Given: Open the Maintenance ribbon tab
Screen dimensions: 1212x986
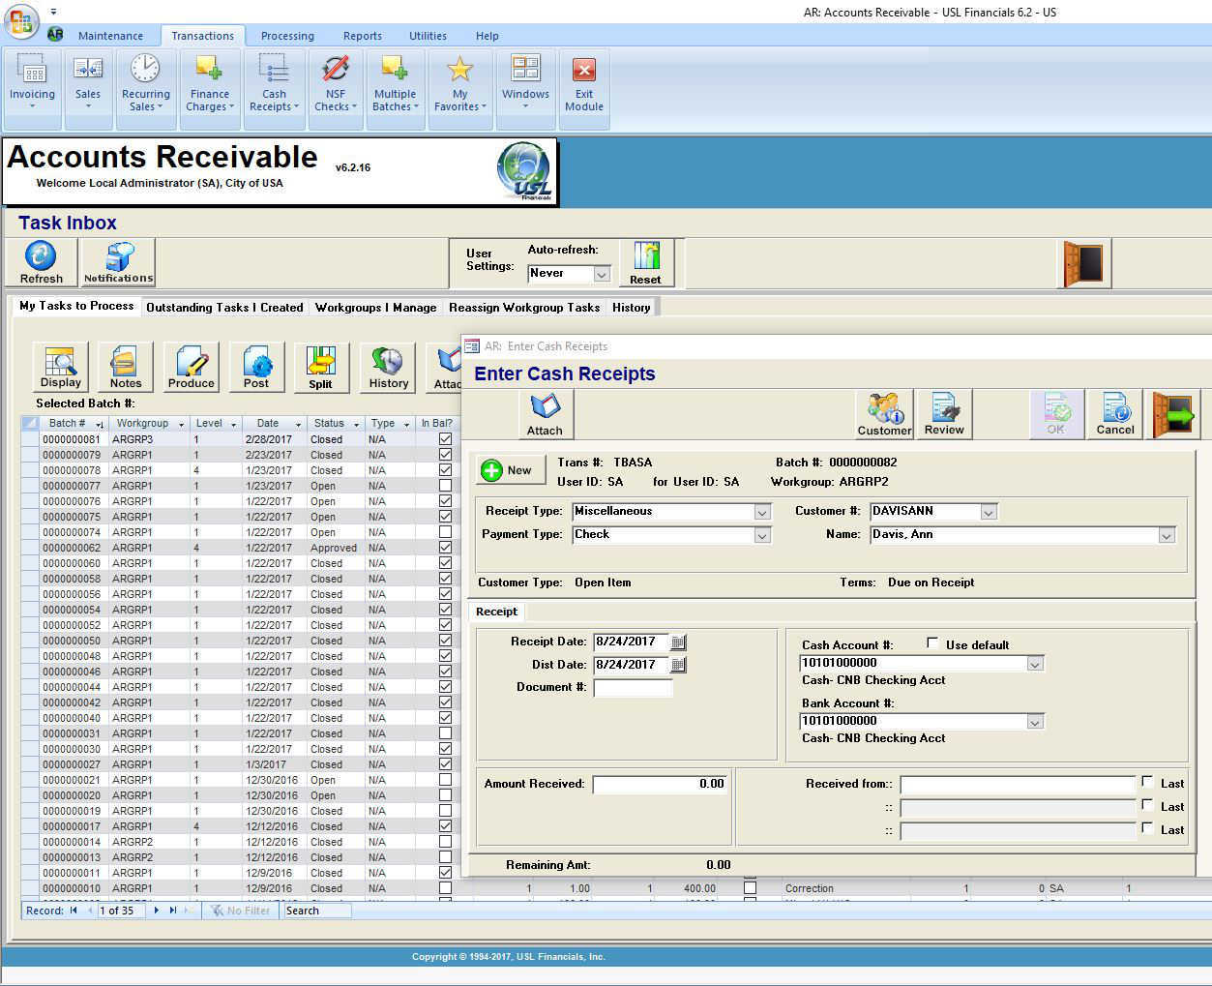Looking at the screenshot, I should pyautogui.click(x=110, y=36).
